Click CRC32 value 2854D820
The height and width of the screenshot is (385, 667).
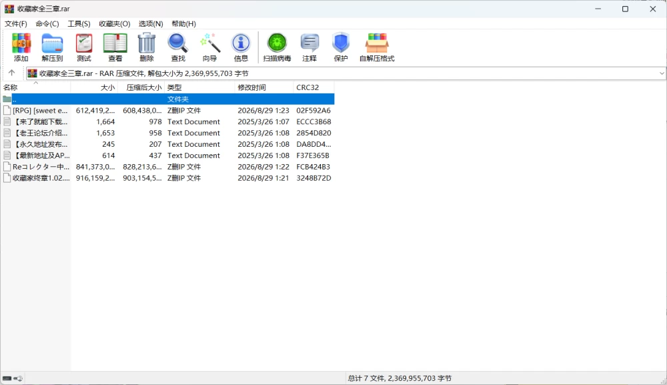(x=313, y=133)
